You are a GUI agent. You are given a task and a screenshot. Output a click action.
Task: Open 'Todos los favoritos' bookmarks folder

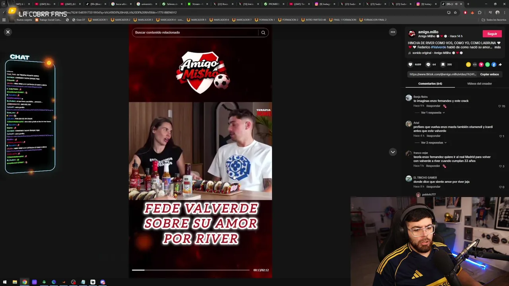494,20
